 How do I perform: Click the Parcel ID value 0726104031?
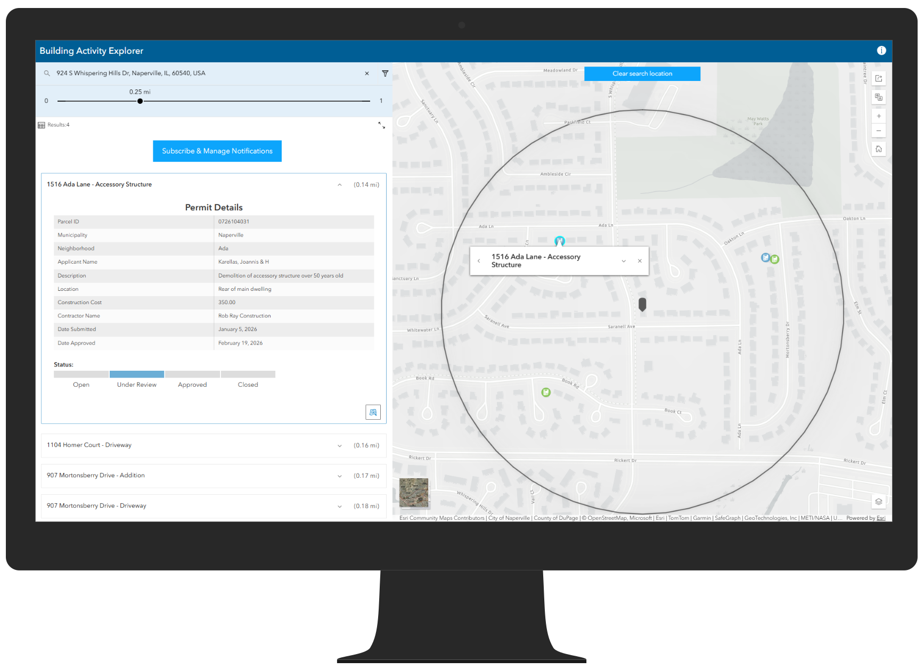coord(234,222)
